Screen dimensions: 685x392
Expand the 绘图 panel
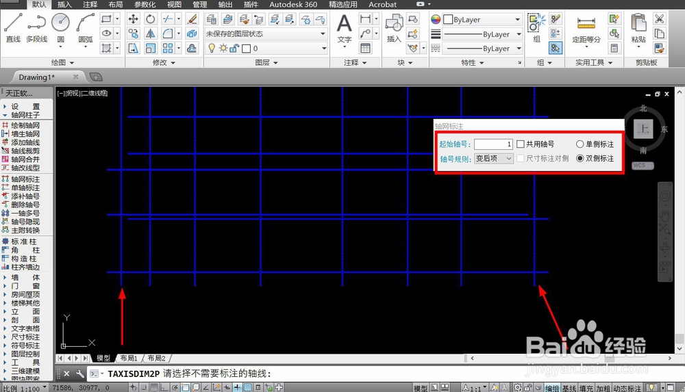click(62, 62)
